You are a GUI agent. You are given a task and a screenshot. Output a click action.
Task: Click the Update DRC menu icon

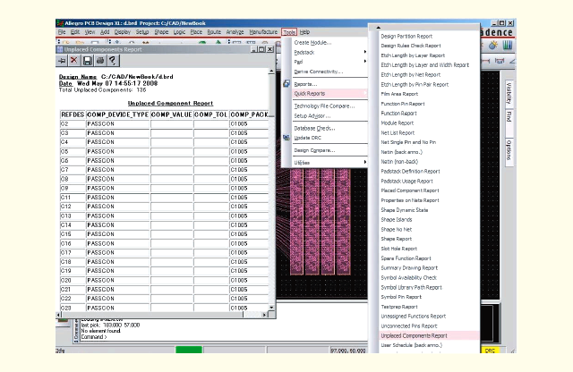[286, 138]
